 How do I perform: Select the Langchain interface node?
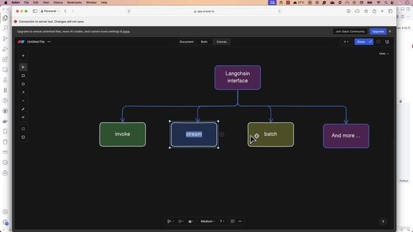tap(237, 77)
